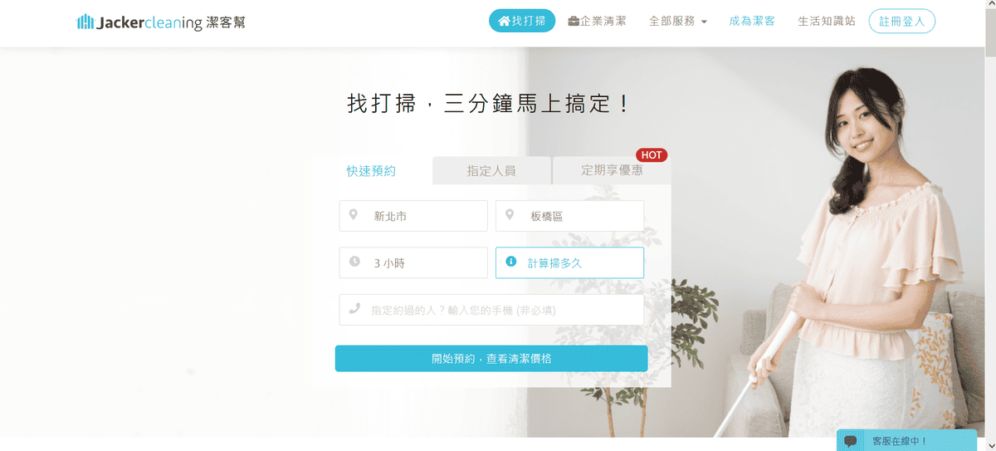
Task: Open the 板橋區 district dropdown
Action: coord(569,216)
